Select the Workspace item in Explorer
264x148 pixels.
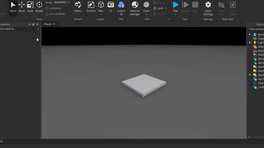pyautogui.click(x=259, y=35)
